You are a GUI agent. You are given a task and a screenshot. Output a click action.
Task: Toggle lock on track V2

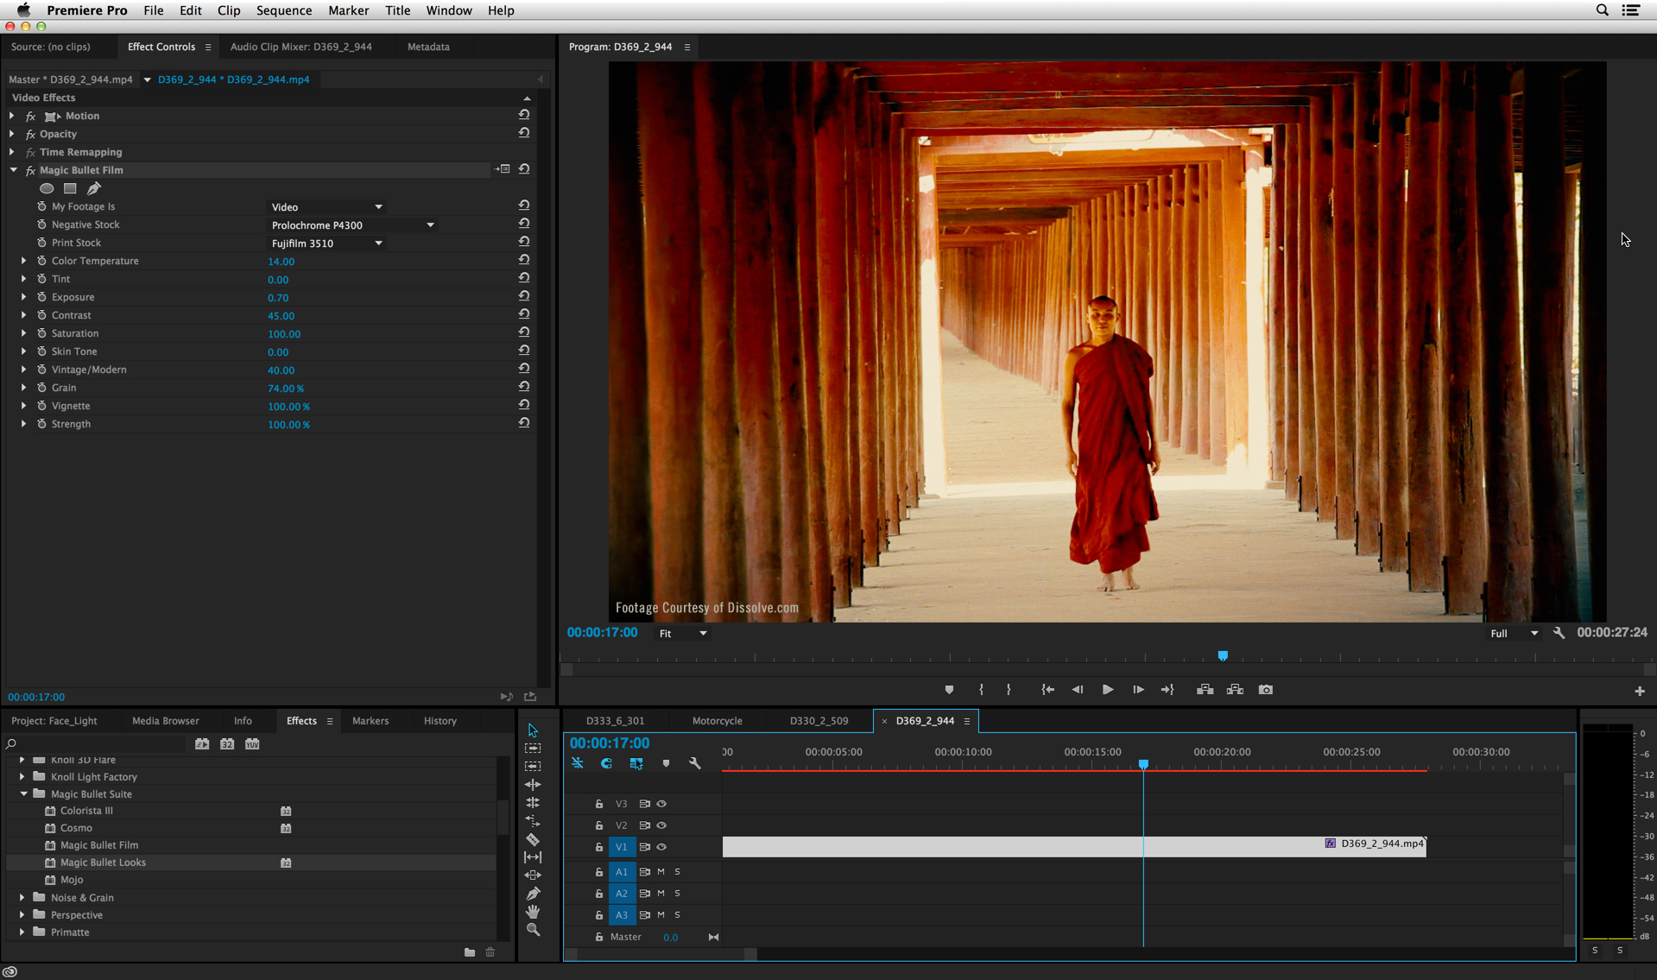pyautogui.click(x=598, y=825)
